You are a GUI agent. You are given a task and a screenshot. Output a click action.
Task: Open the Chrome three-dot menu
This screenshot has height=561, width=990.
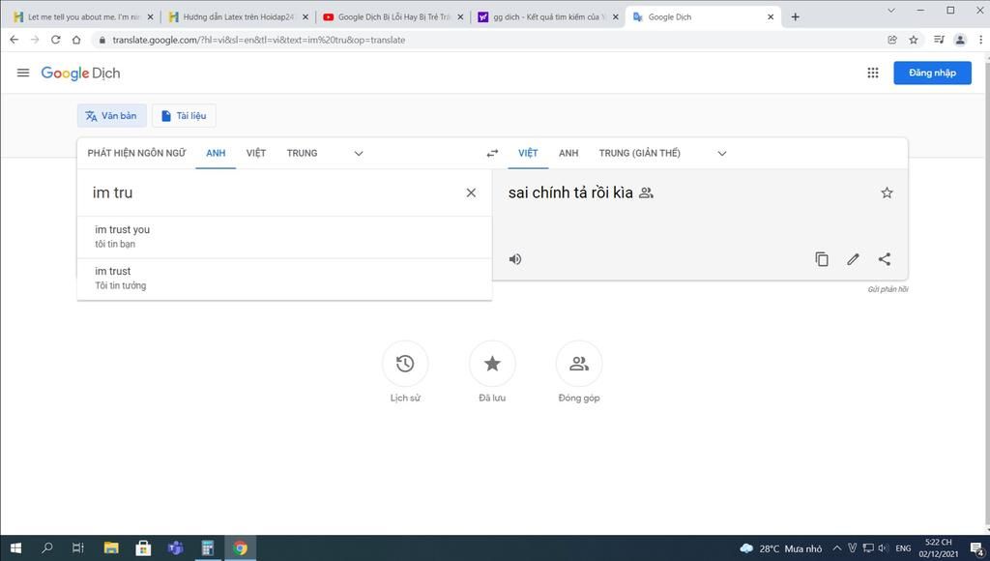point(980,40)
